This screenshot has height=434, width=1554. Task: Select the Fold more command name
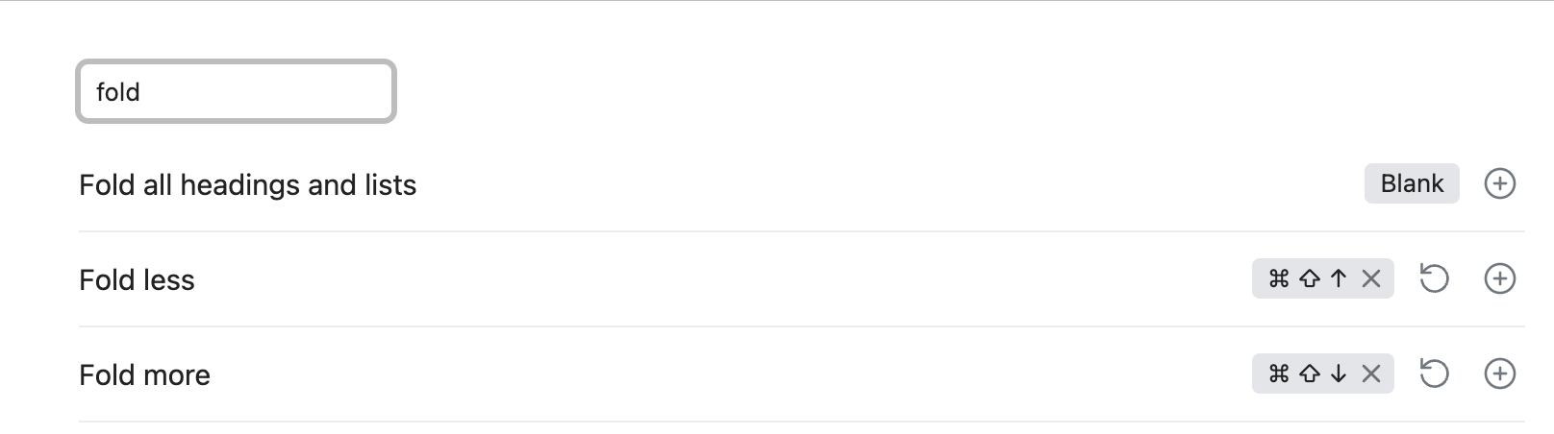pyautogui.click(x=144, y=374)
